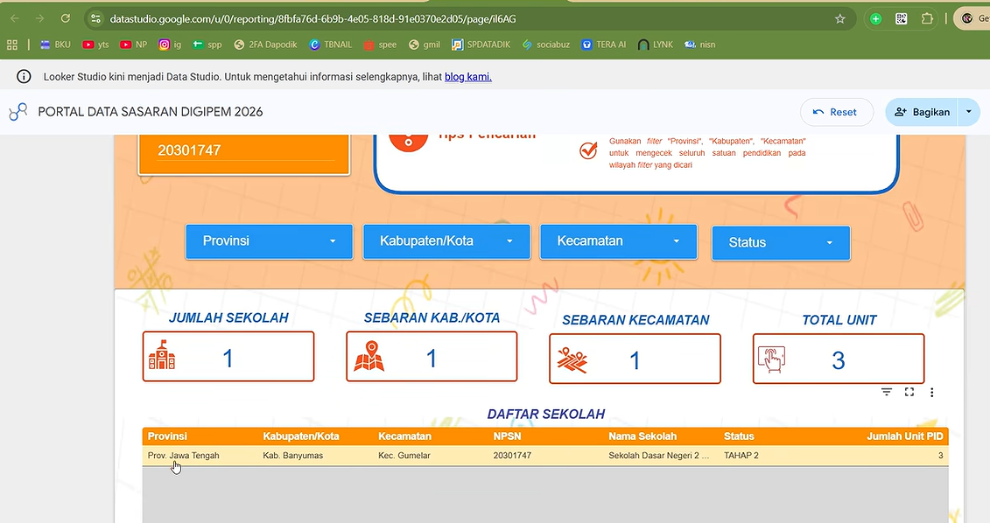Sort by Kabupaten/Kota column header

[x=301, y=436]
